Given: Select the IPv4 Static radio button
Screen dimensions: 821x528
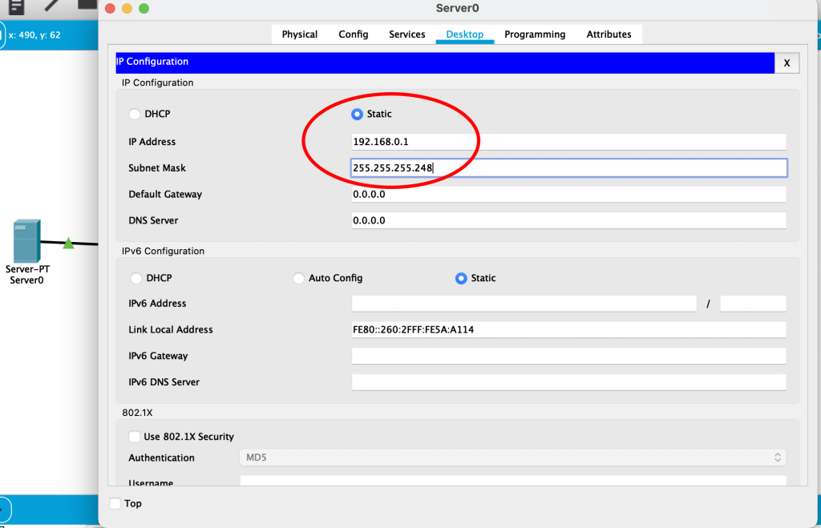Looking at the screenshot, I should tap(357, 115).
